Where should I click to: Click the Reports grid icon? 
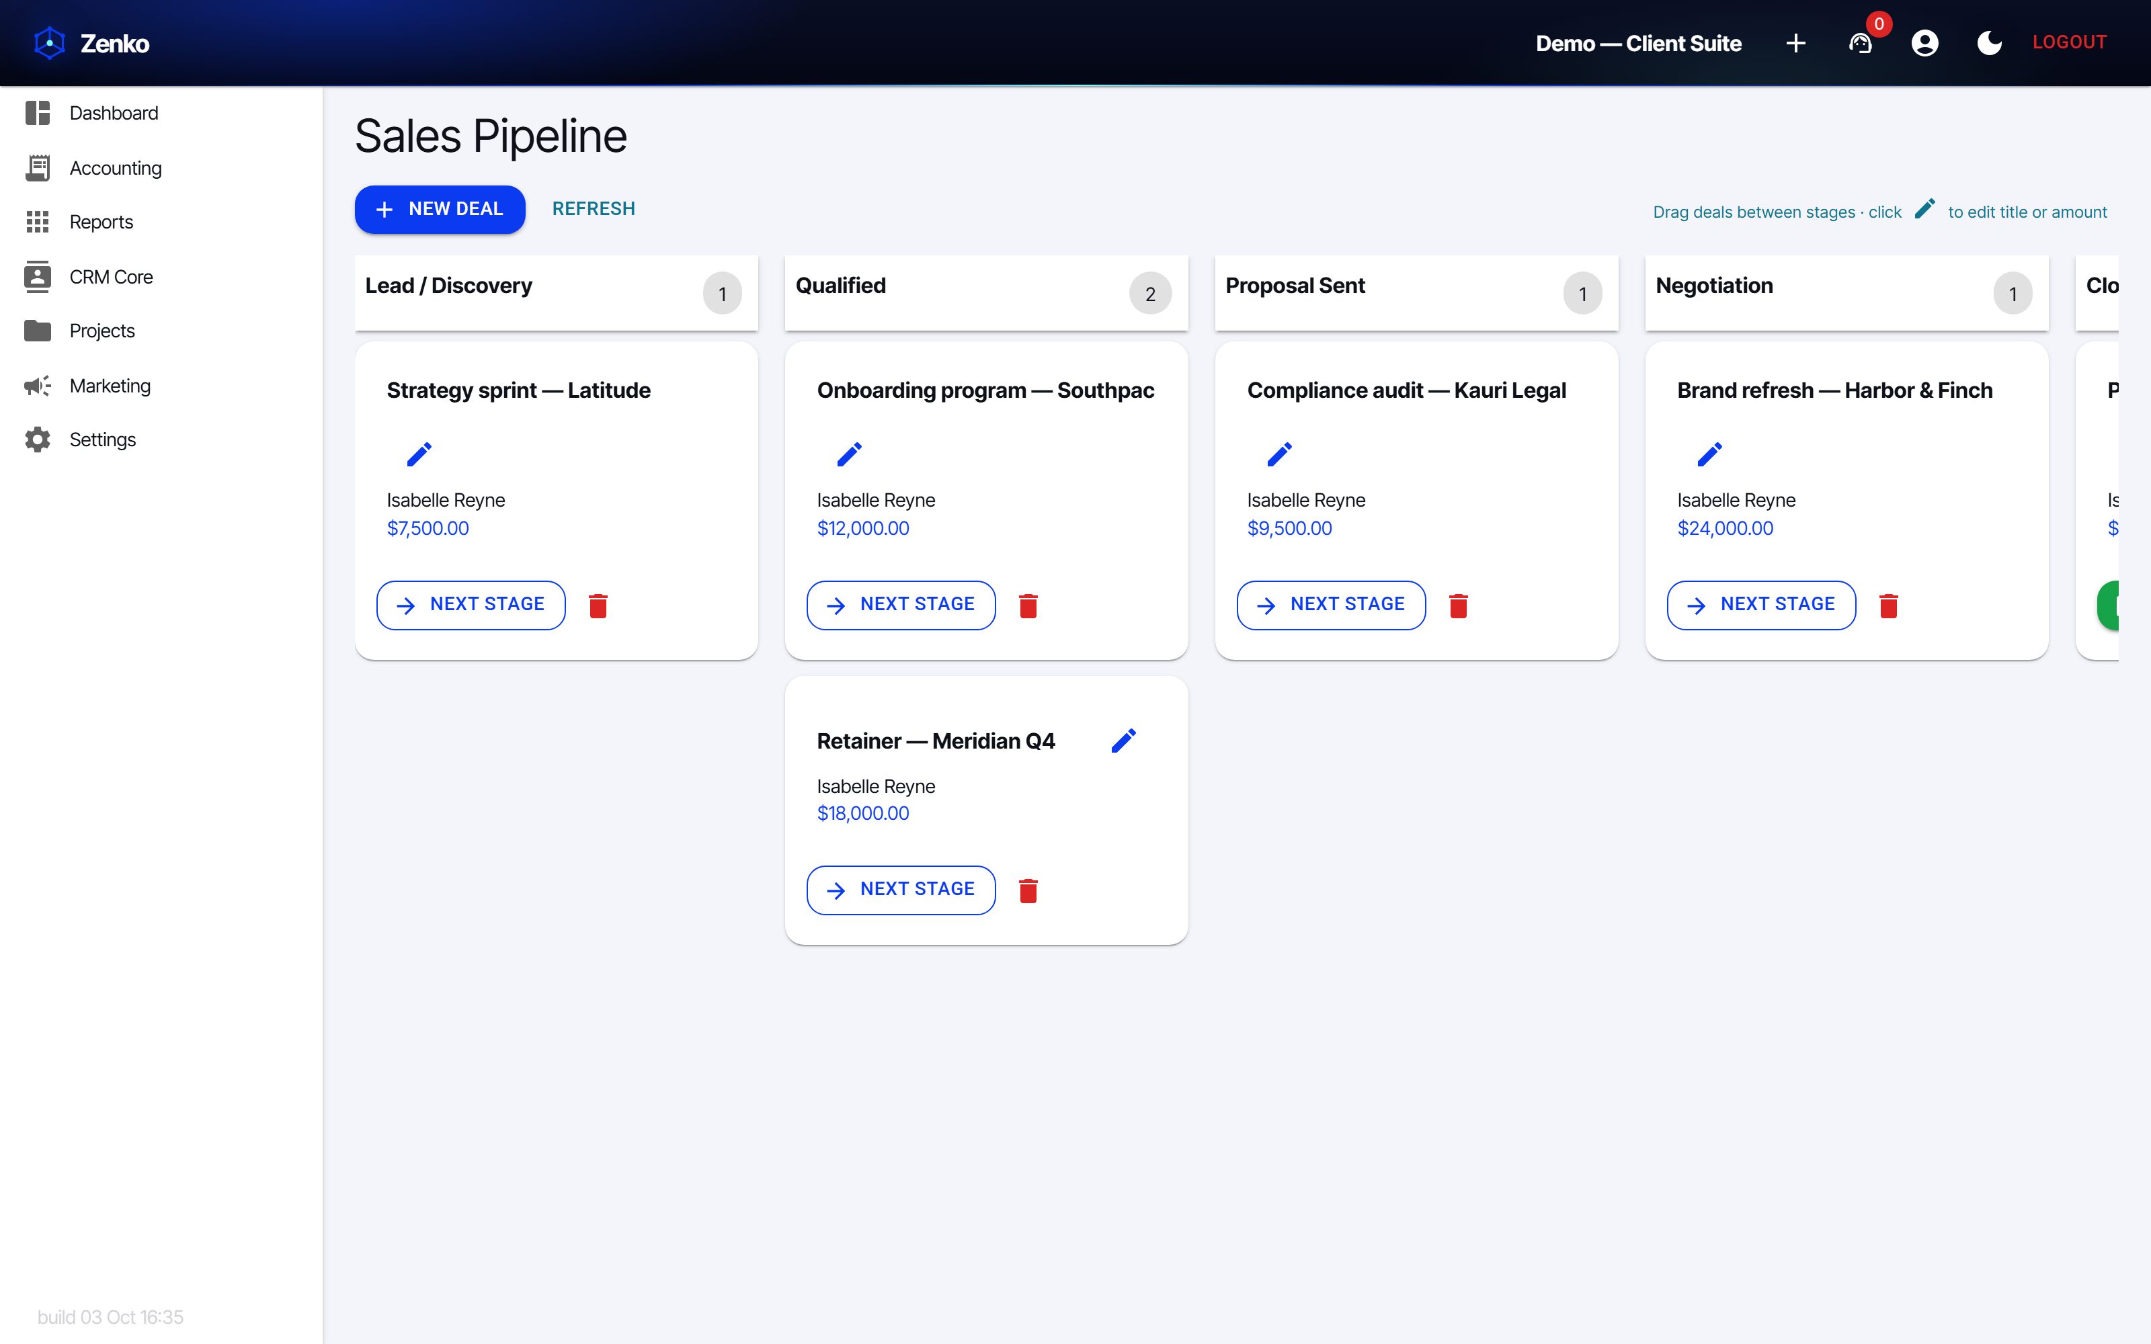tap(38, 222)
